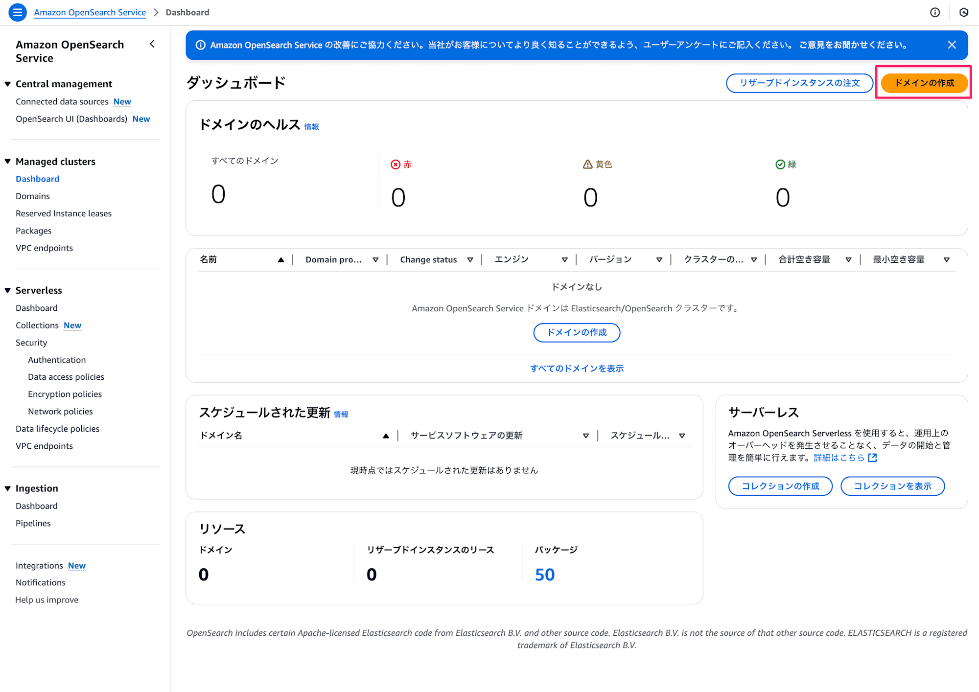
Task: Sort the スケジュール... column
Action: [x=682, y=436]
